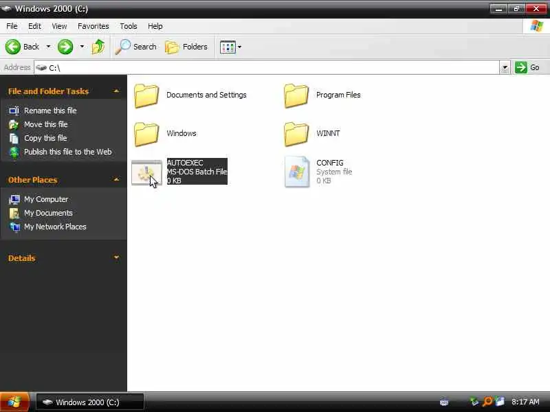Select the WINNT folder icon
Screen dimensions: 550x412
click(x=296, y=134)
